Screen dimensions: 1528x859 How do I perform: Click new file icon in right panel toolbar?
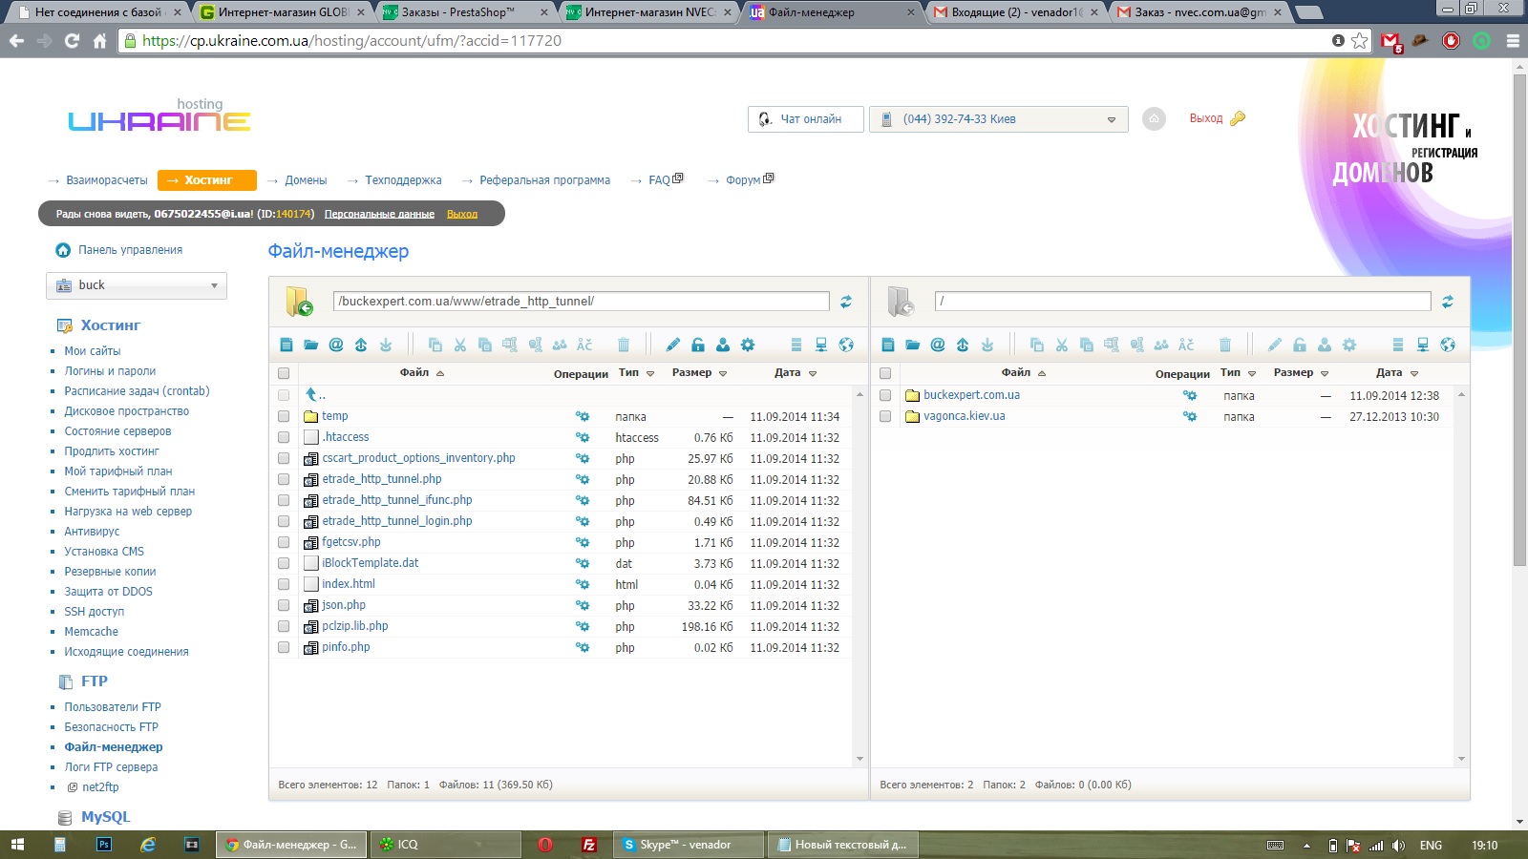coord(888,345)
